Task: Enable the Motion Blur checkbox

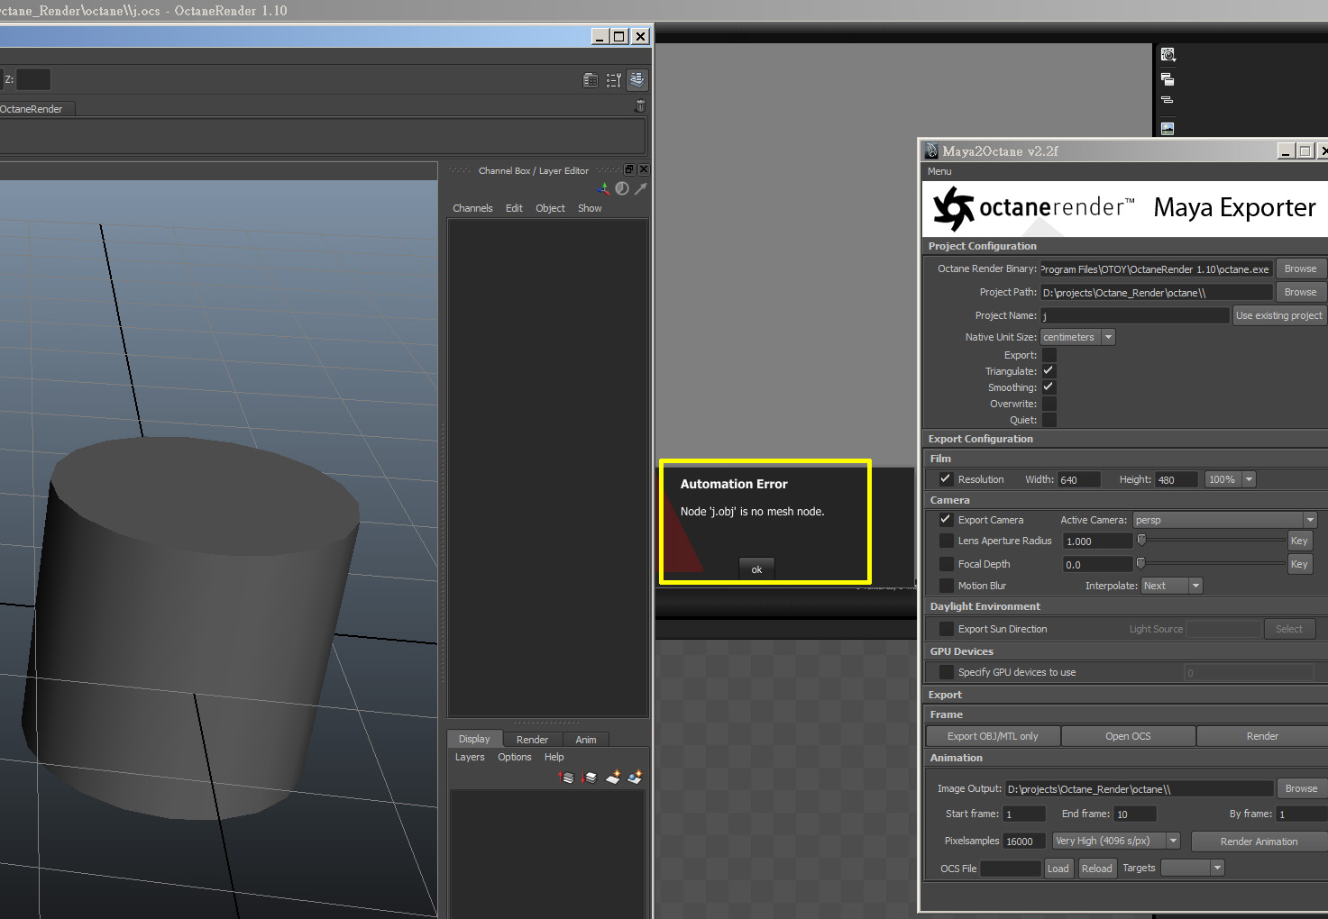Action: pos(946,586)
